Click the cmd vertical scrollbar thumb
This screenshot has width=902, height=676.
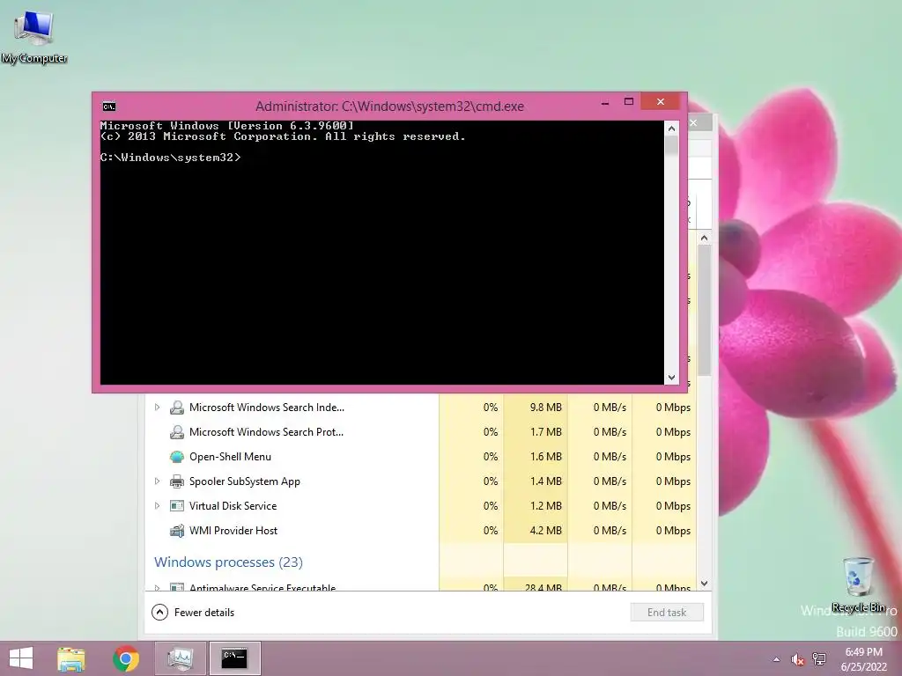point(671,145)
